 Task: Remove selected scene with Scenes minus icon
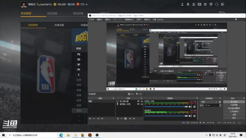click(94, 119)
